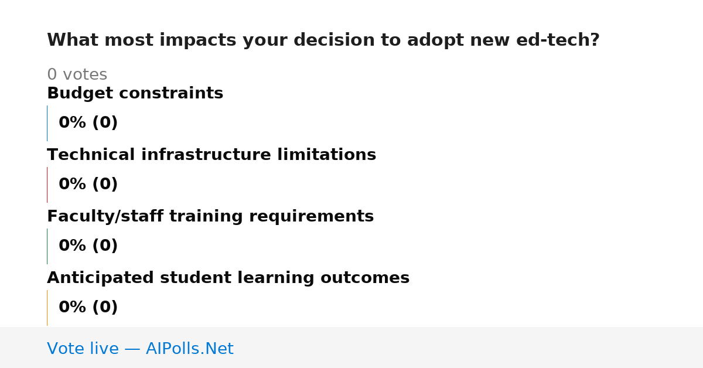Image resolution: width=703 pixels, height=368 pixels.
Task: Click 0% (0) under Faculty/staff training requirements
Action: [x=88, y=246]
